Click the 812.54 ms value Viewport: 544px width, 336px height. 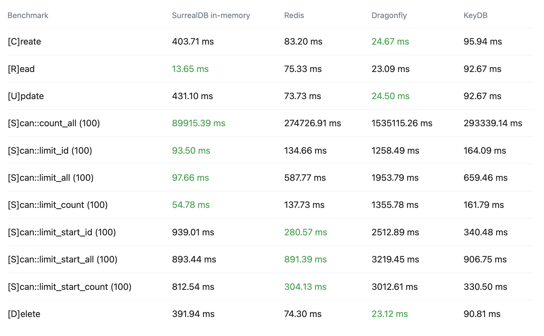coord(193,287)
